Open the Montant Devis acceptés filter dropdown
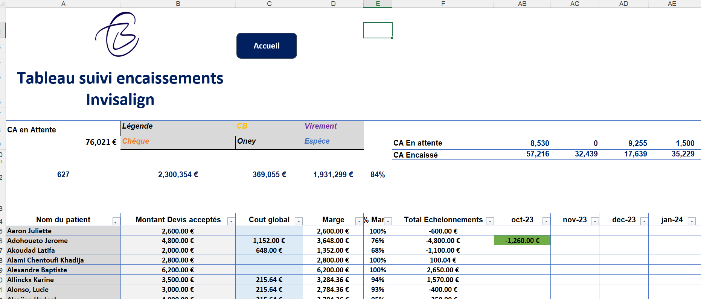701x299 pixels. (231, 222)
